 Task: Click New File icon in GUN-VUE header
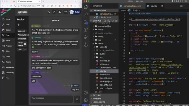(x=105, y=21)
